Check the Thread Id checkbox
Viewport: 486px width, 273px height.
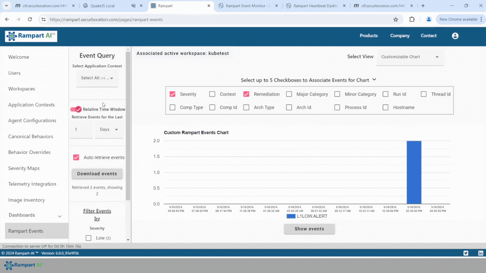point(423,94)
